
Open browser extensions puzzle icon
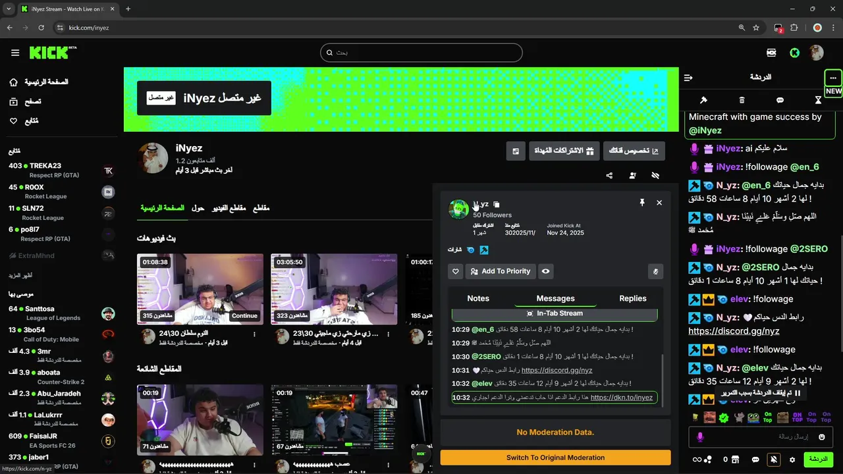(x=794, y=28)
